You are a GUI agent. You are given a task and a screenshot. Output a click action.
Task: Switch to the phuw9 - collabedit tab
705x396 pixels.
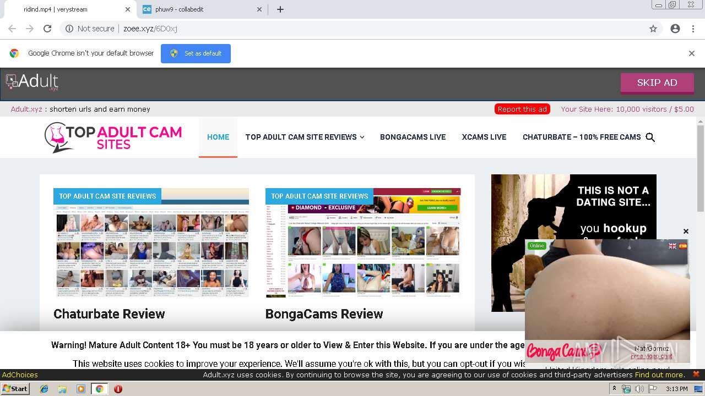201,9
